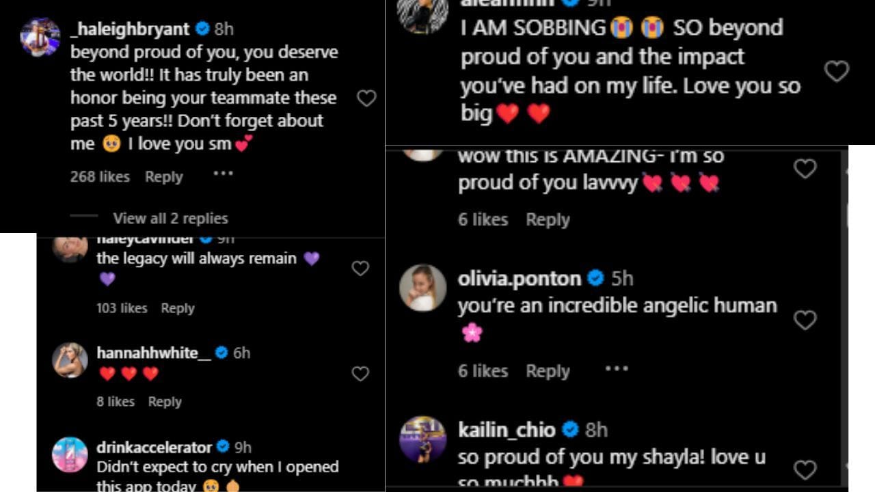Open the kailin_chio username link
The height and width of the screenshot is (492, 875).
point(507,430)
